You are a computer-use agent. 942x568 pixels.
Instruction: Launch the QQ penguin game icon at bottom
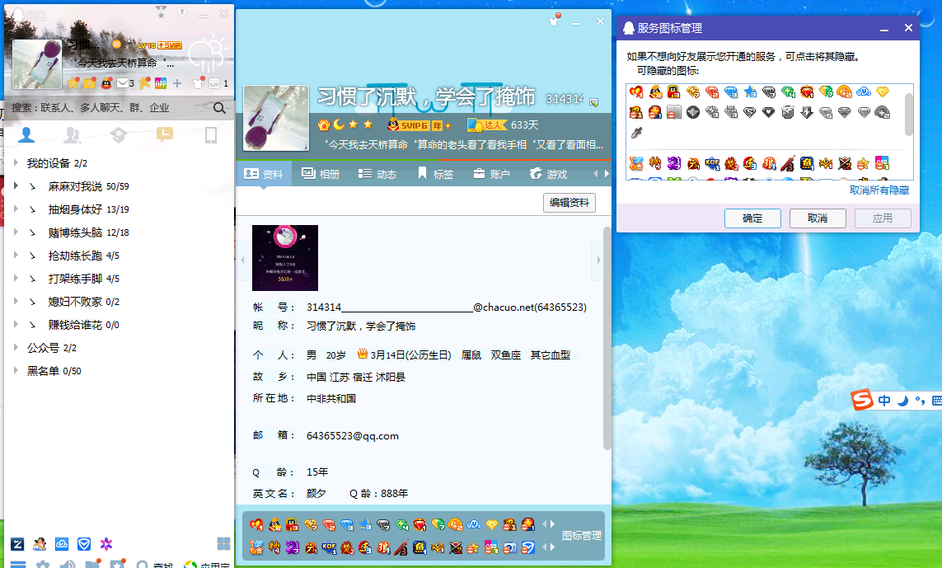[x=40, y=544]
